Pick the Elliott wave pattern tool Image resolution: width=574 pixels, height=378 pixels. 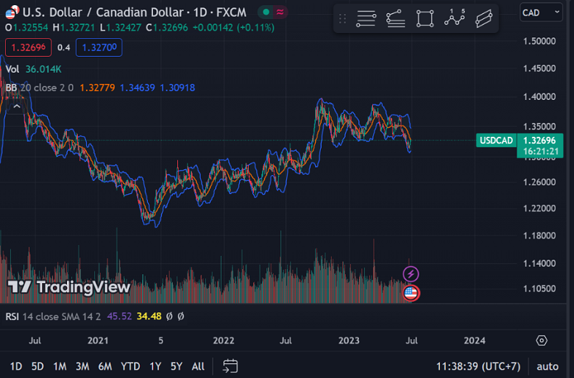455,18
